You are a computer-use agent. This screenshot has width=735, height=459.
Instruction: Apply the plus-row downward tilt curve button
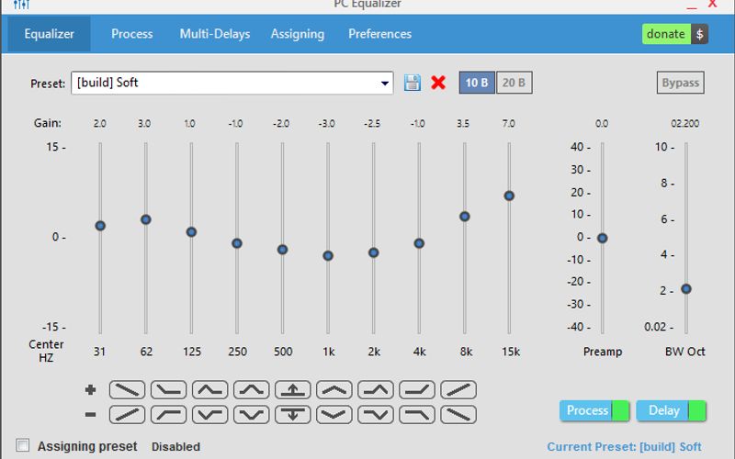coord(127,389)
